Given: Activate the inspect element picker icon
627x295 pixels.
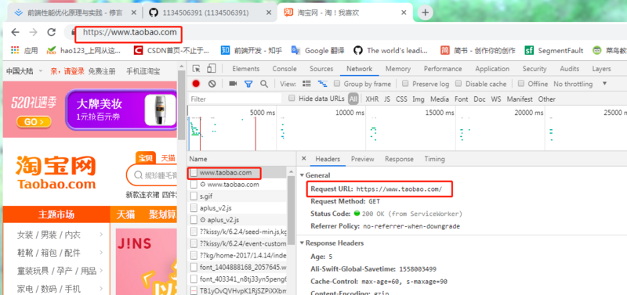Looking at the screenshot, I should click(197, 69).
